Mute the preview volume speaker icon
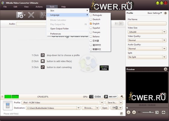Image resolution: width=169 pixels, height=121 pixels. point(139,112)
